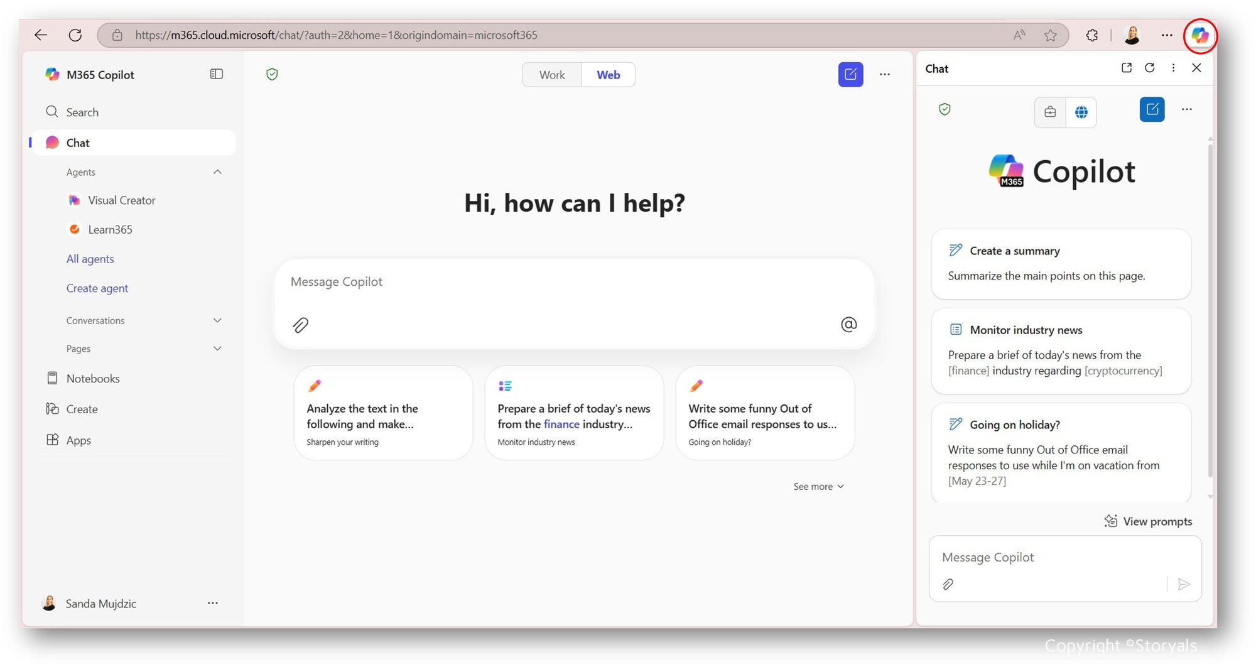Open Notebooks from the sidebar
This screenshot has width=1256, height=667.
[x=93, y=378]
